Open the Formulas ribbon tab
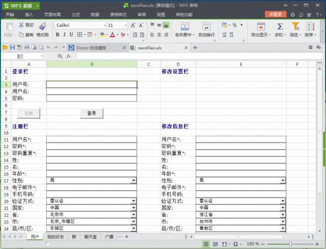 tap(76, 15)
